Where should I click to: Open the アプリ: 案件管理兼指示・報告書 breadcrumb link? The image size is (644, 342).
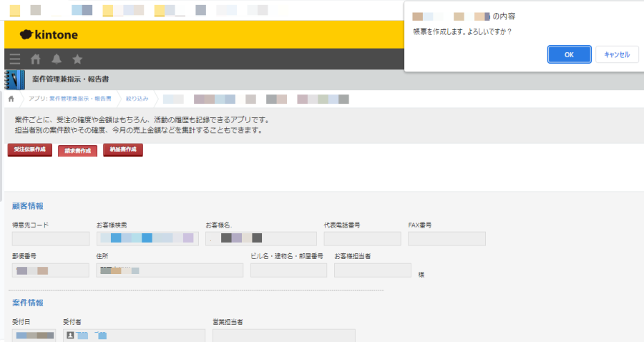click(x=70, y=99)
